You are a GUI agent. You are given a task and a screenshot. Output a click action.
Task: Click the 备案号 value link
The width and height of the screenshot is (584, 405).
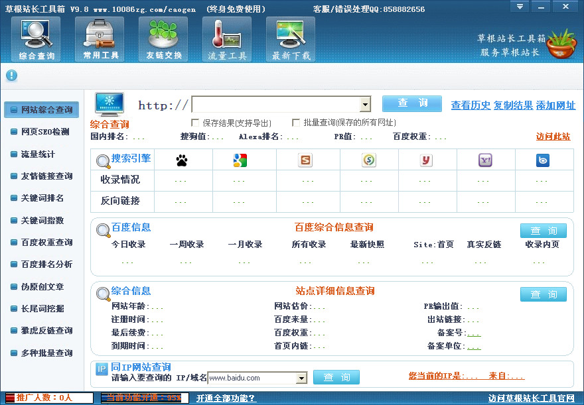(x=474, y=333)
